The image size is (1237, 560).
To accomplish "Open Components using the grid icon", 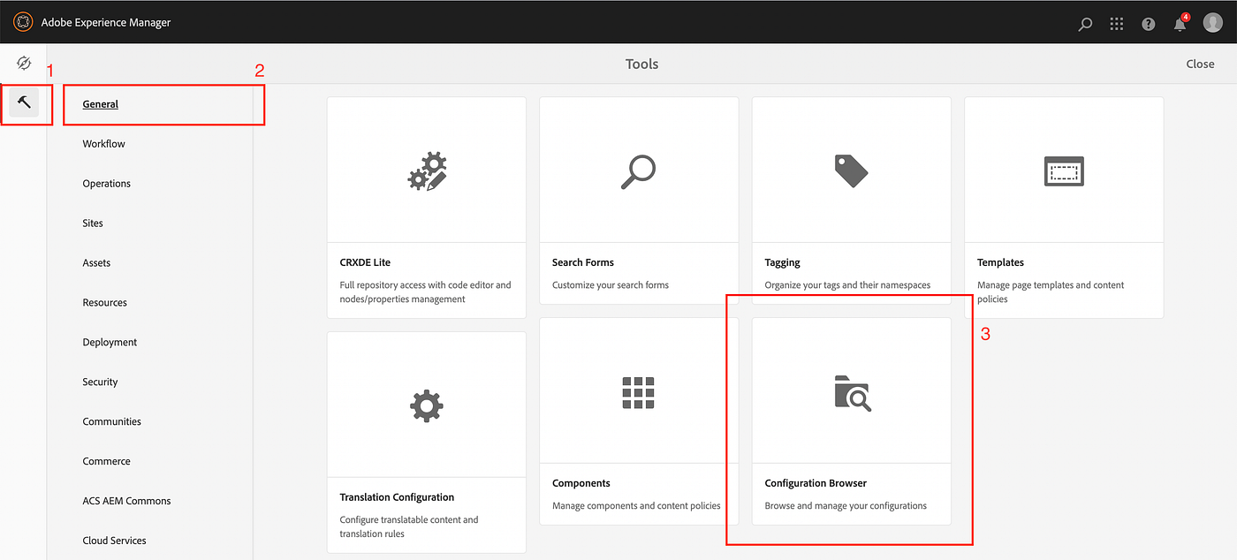I will click(638, 390).
